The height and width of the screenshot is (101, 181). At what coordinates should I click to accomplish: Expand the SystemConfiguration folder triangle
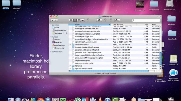pos(70,68)
